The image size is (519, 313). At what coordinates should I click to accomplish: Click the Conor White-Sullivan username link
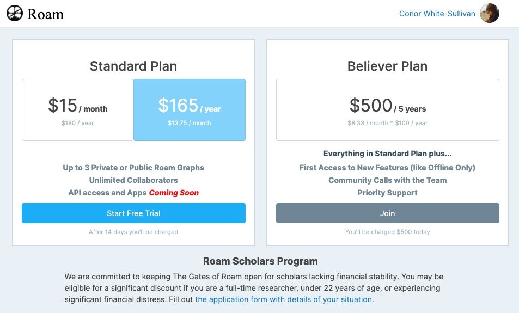click(x=437, y=14)
